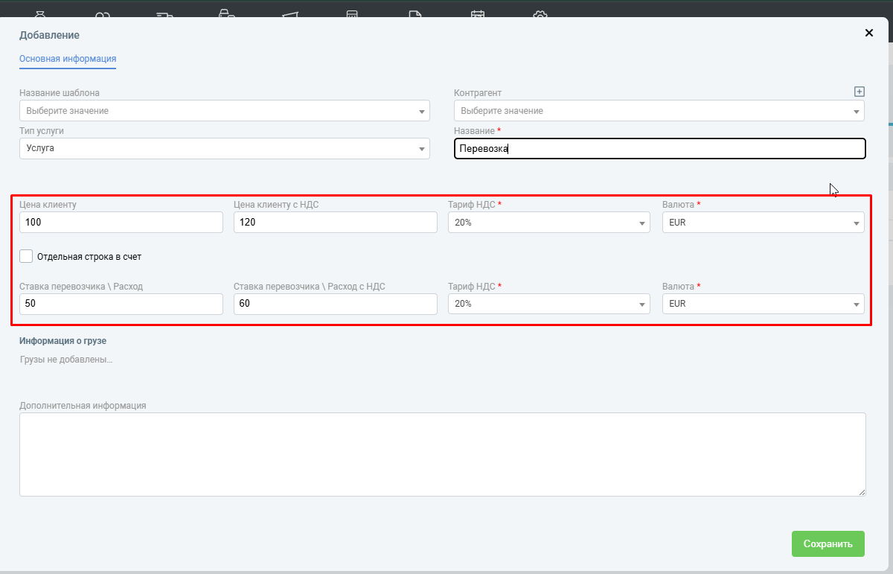
Task: Click the calculator icon in top navigation
Action: coord(352,14)
